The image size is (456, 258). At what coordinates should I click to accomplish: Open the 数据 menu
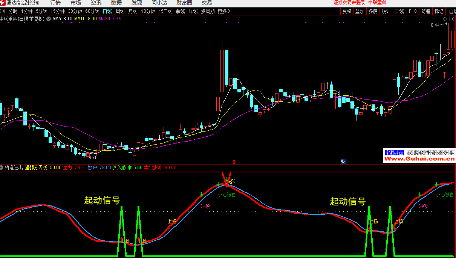[116, 3]
